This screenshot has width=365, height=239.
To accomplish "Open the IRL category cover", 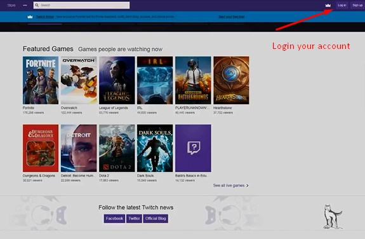I will click(155, 80).
